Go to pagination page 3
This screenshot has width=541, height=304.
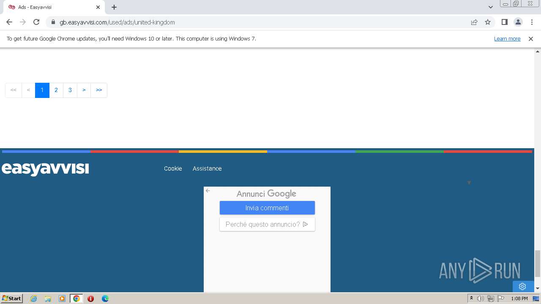coord(70,90)
